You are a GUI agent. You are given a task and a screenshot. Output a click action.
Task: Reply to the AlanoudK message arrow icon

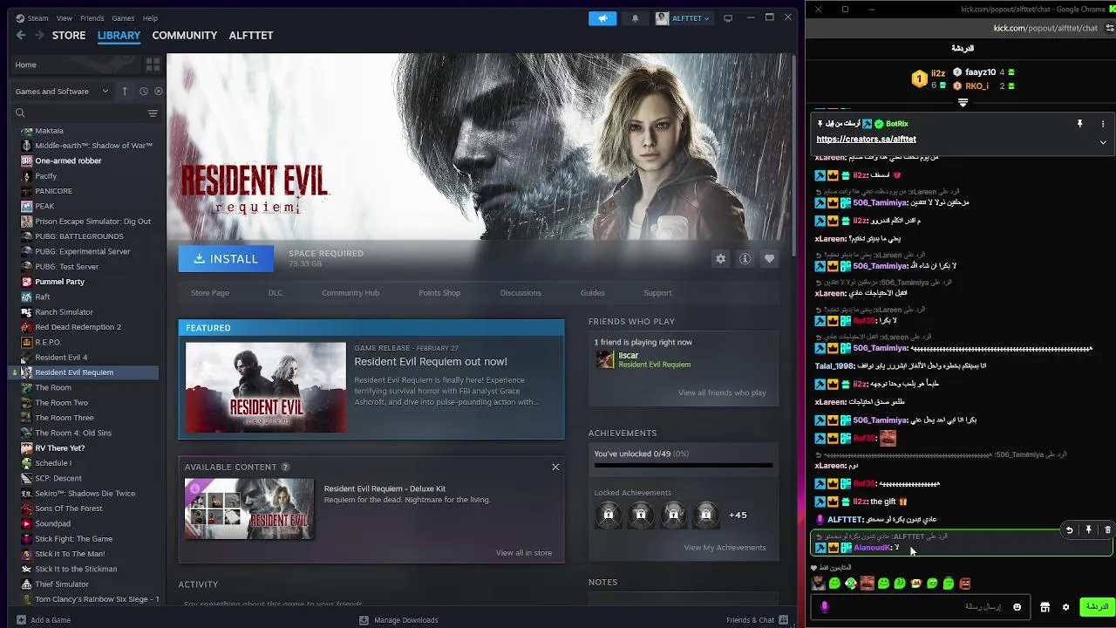[x=1069, y=529]
